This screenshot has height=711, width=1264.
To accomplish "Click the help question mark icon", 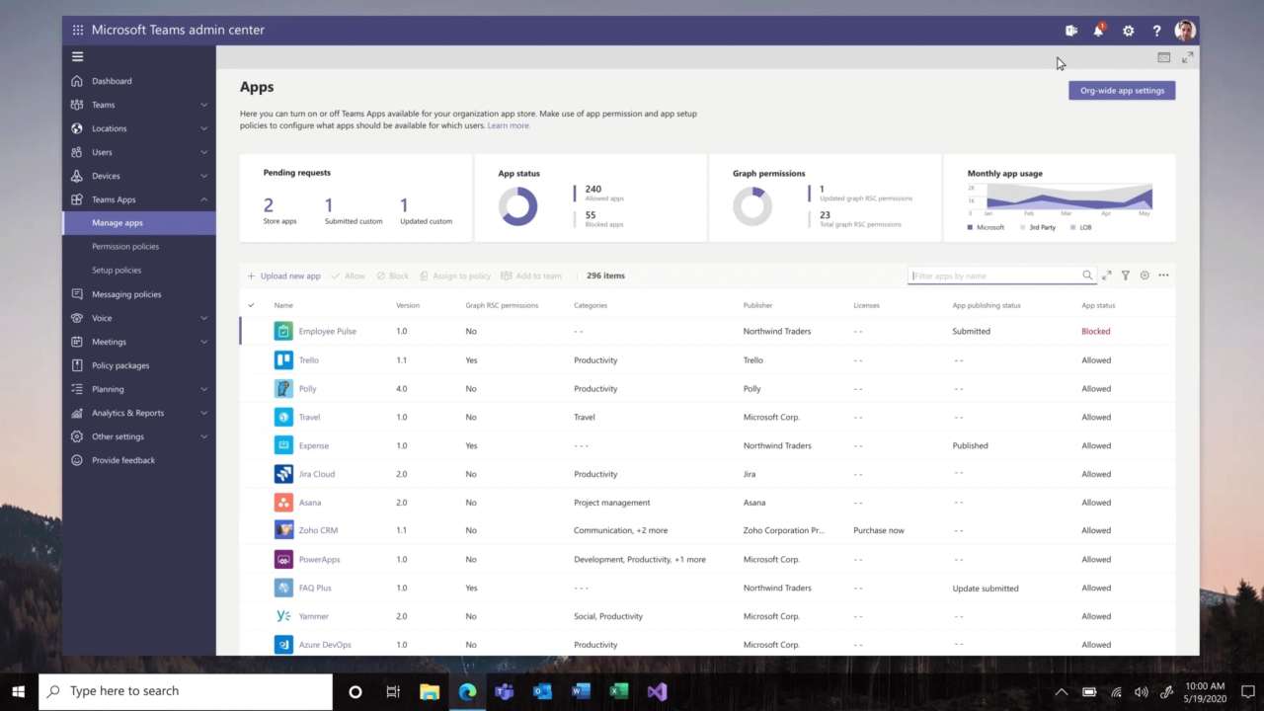I will (1156, 31).
